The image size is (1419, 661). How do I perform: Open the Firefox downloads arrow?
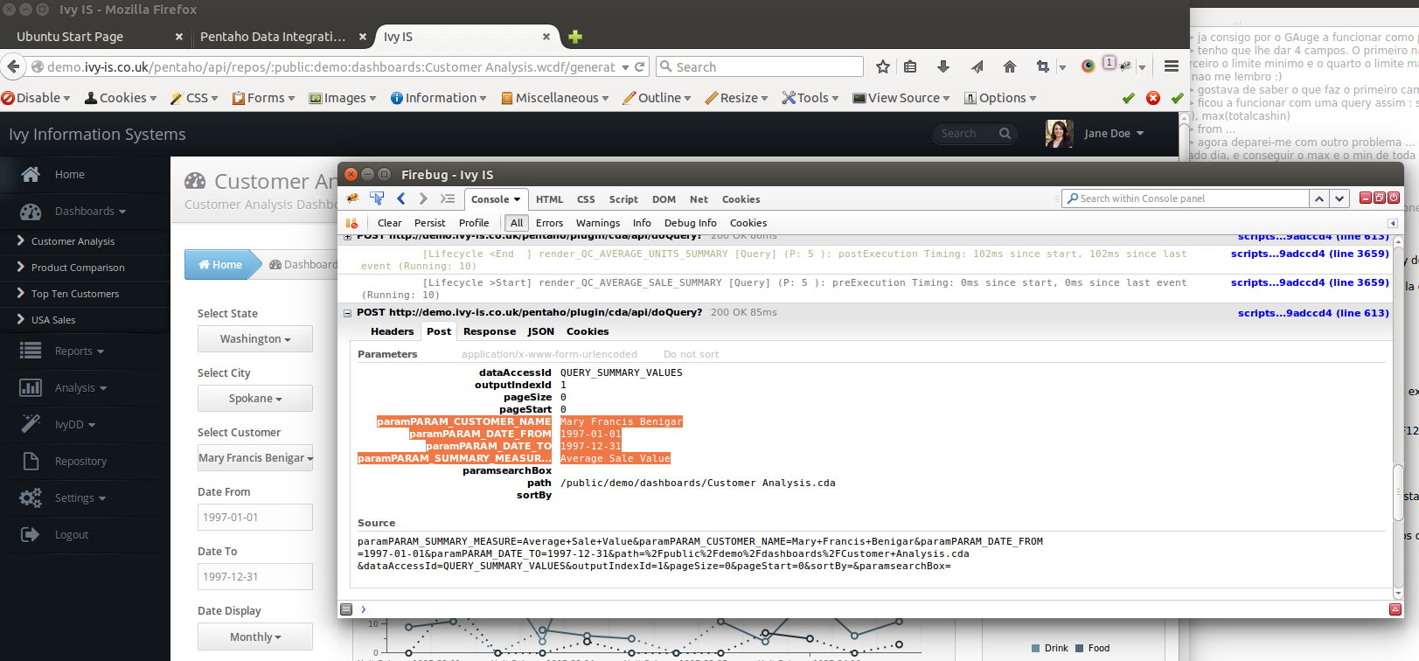click(x=943, y=66)
